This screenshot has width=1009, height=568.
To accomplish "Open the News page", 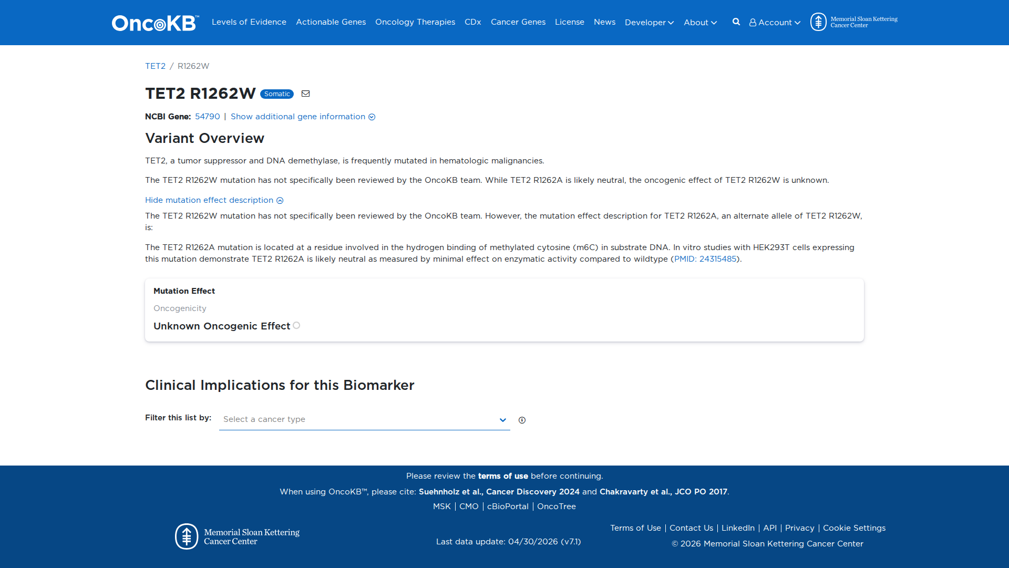I will 604,22.
